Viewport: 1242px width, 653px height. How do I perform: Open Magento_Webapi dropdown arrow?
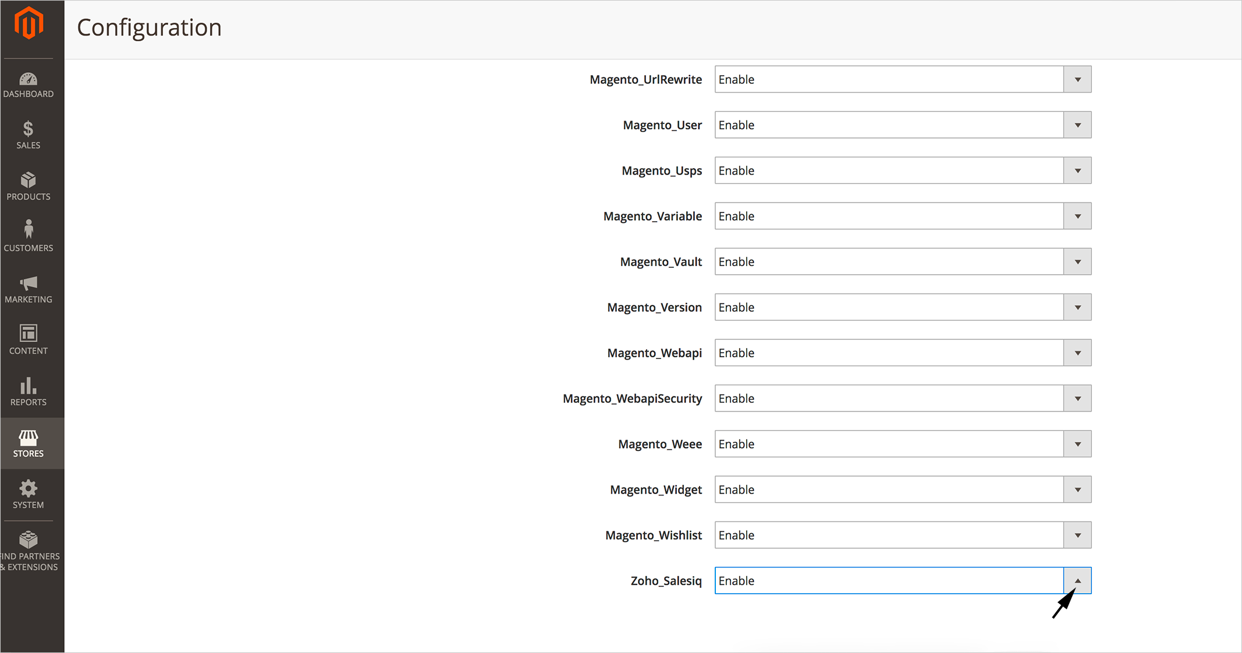[1077, 353]
